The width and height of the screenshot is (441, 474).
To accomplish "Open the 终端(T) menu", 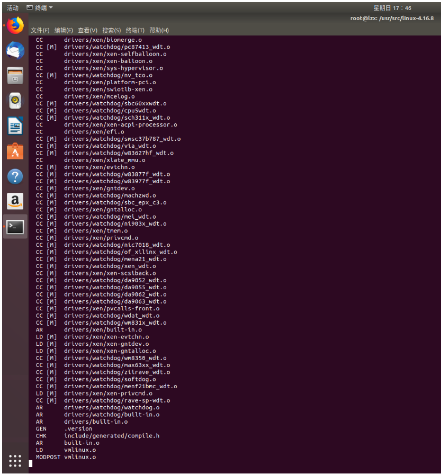I will click(x=135, y=30).
